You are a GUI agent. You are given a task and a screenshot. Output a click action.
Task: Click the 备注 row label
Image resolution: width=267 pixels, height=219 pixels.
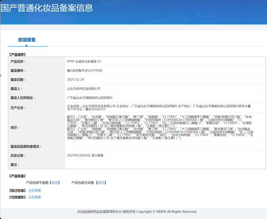click(x=15, y=165)
